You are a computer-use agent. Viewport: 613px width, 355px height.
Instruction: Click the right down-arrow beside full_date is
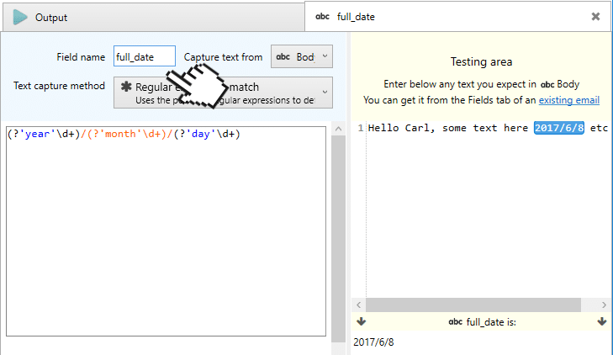(602, 321)
